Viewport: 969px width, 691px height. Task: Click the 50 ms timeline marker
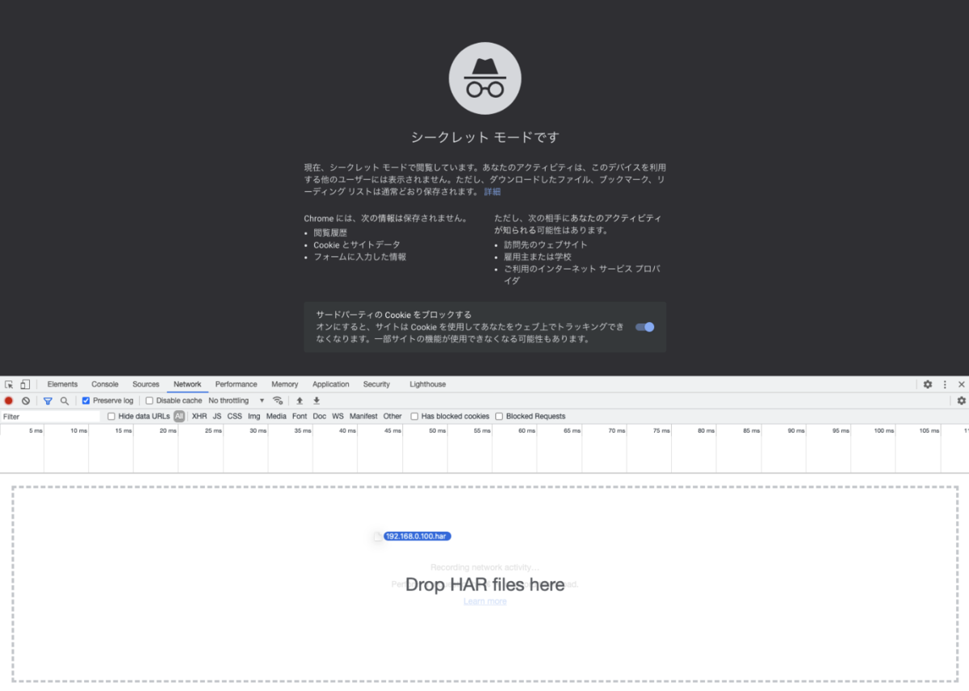[437, 431]
